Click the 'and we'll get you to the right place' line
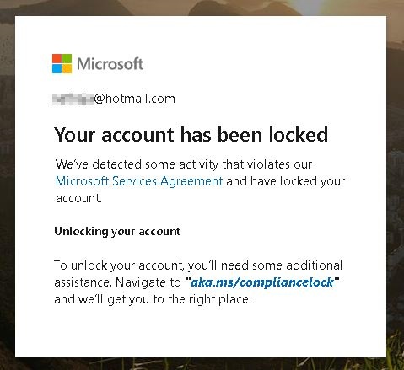This screenshot has width=404, height=370. pyautogui.click(x=153, y=299)
